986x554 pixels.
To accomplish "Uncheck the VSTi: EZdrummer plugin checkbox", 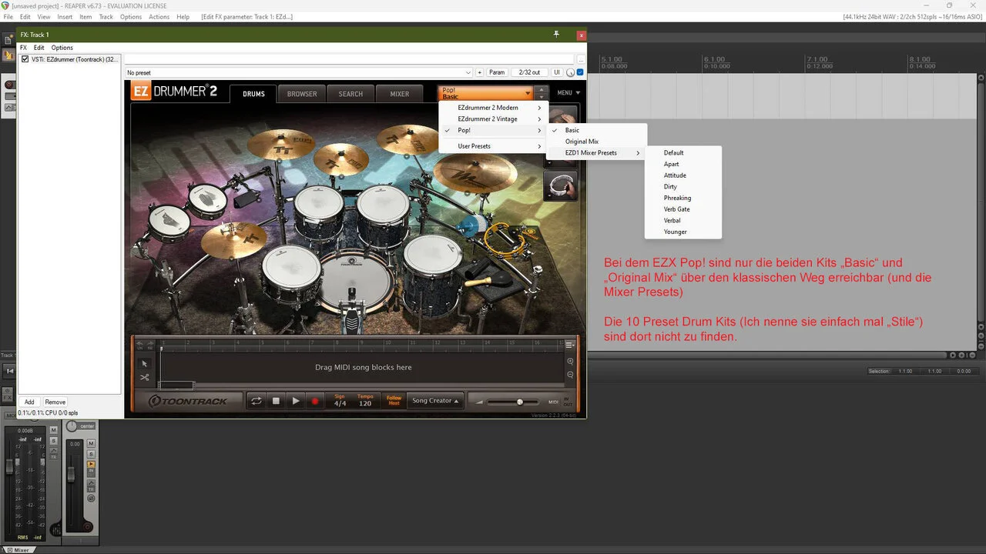I will [25, 59].
